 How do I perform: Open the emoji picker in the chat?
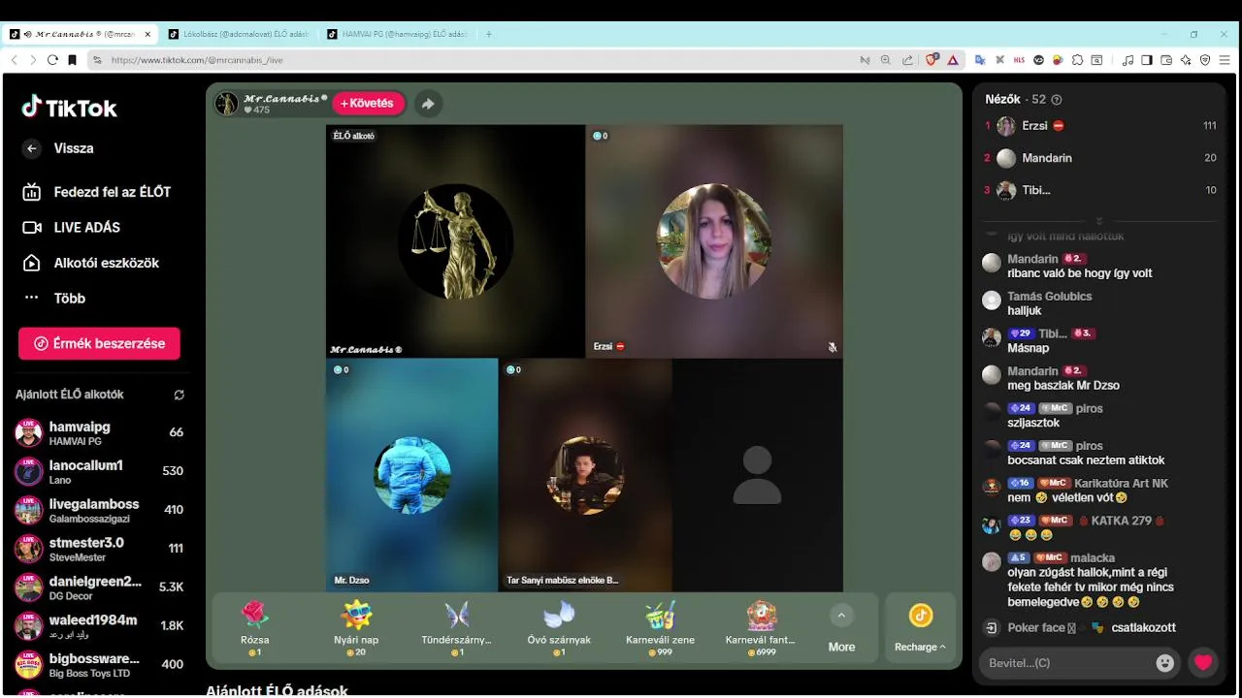click(1165, 663)
